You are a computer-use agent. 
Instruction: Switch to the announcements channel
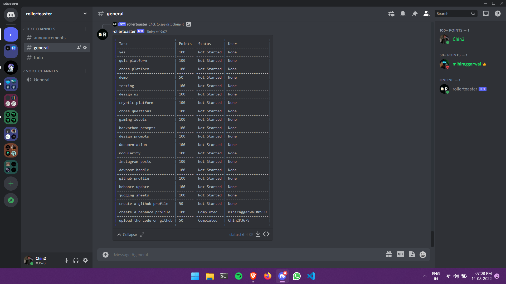tap(50, 38)
